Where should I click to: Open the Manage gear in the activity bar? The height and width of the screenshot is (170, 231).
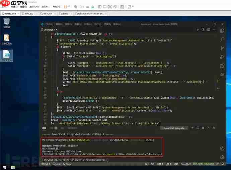tap(222, 157)
